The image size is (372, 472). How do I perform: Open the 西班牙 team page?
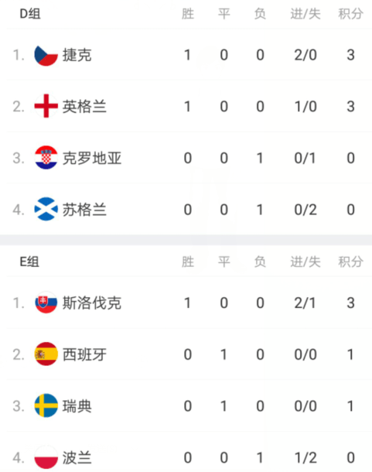pos(84,354)
